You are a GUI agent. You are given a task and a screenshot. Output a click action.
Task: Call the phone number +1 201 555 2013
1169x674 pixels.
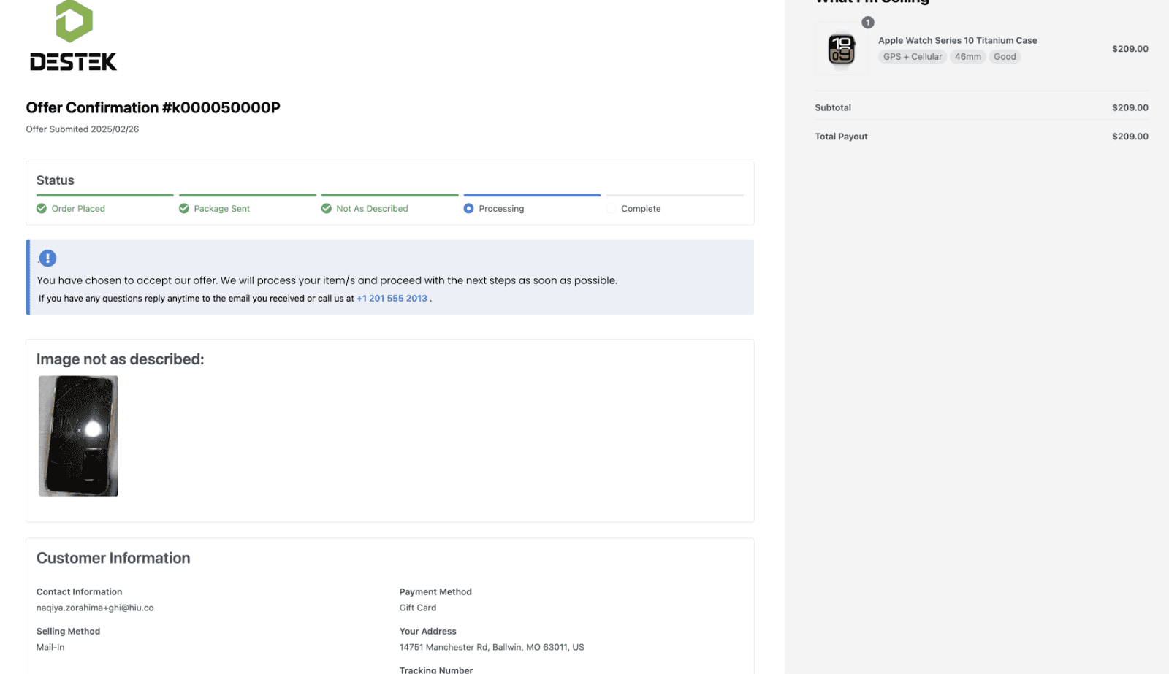tap(392, 299)
